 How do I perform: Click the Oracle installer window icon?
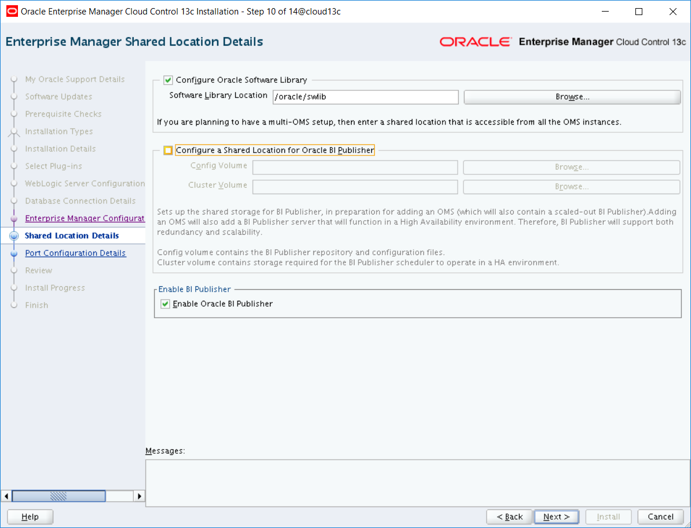(12, 12)
